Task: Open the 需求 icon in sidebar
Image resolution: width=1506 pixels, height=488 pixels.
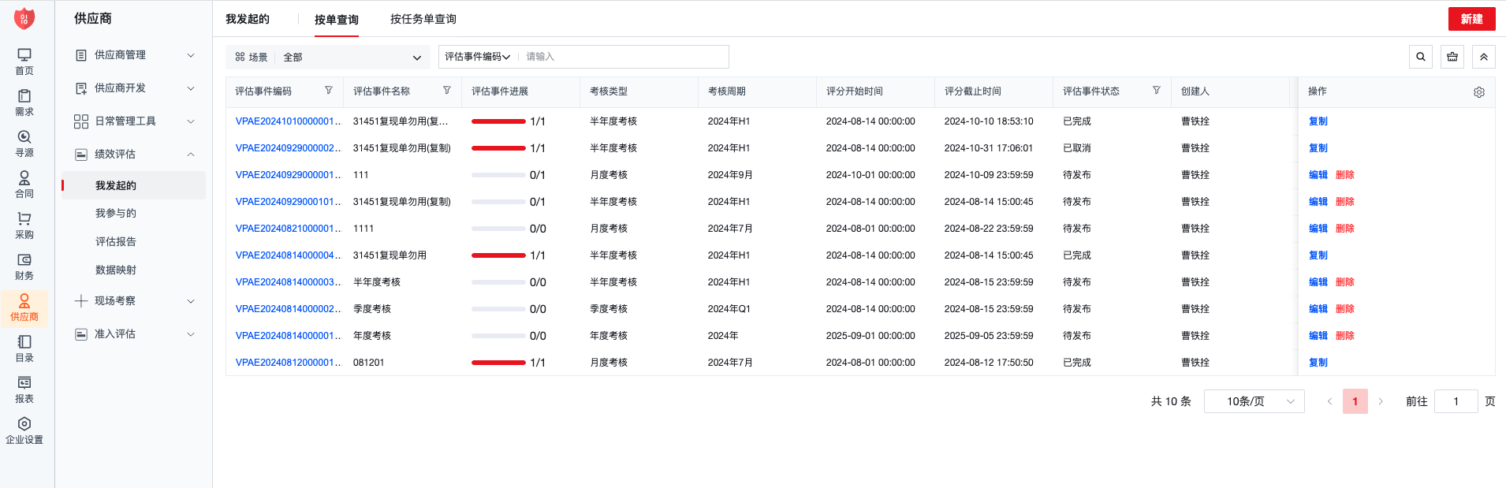Action: (24, 102)
